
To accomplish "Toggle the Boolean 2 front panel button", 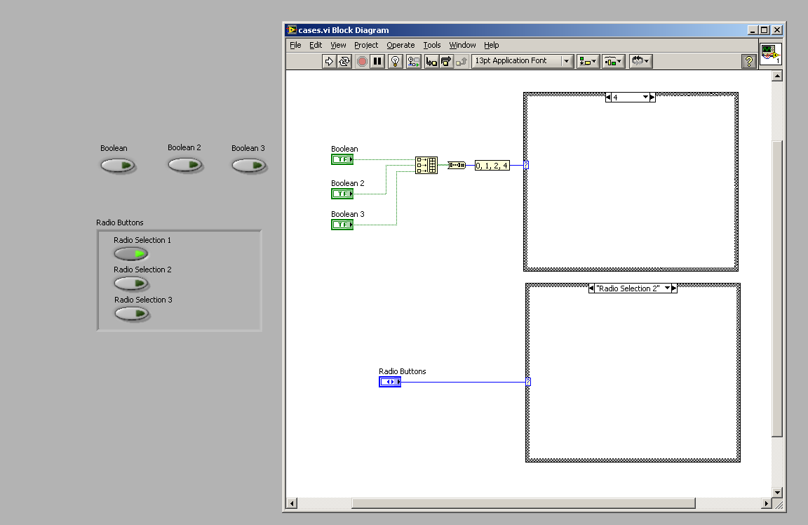I will tap(185, 165).
